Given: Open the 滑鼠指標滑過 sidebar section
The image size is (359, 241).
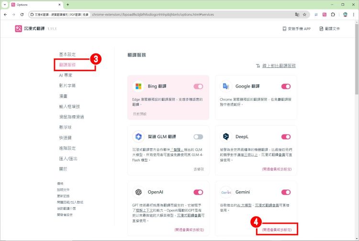Looking at the screenshot, I should point(71,117).
